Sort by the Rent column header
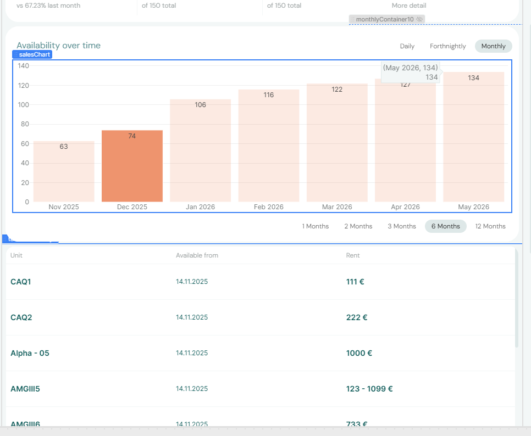Image resolution: width=531 pixels, height=436 pixels. tap(352, 255)
